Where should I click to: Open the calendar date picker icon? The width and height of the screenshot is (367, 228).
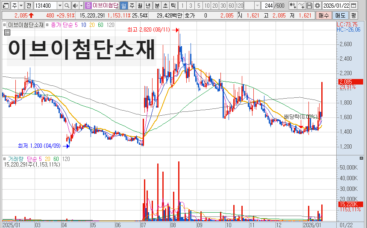354,6
